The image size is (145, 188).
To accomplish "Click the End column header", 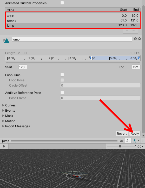I will (136, 10).
